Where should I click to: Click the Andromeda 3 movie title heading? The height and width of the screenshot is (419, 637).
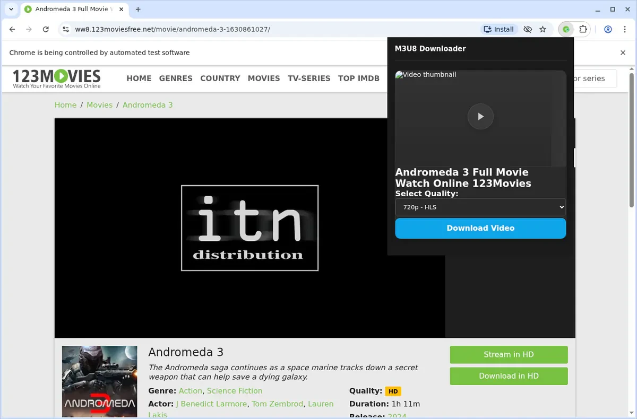coord(186,353)
